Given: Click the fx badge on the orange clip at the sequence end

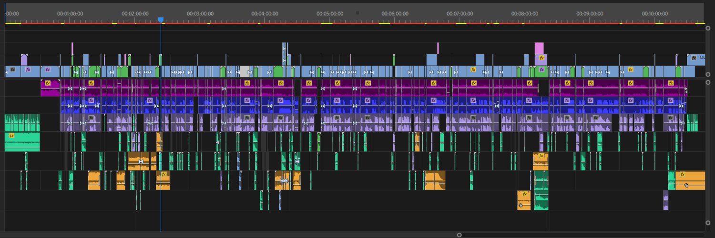Looking at the screenshot, I should tap(683, 174).
